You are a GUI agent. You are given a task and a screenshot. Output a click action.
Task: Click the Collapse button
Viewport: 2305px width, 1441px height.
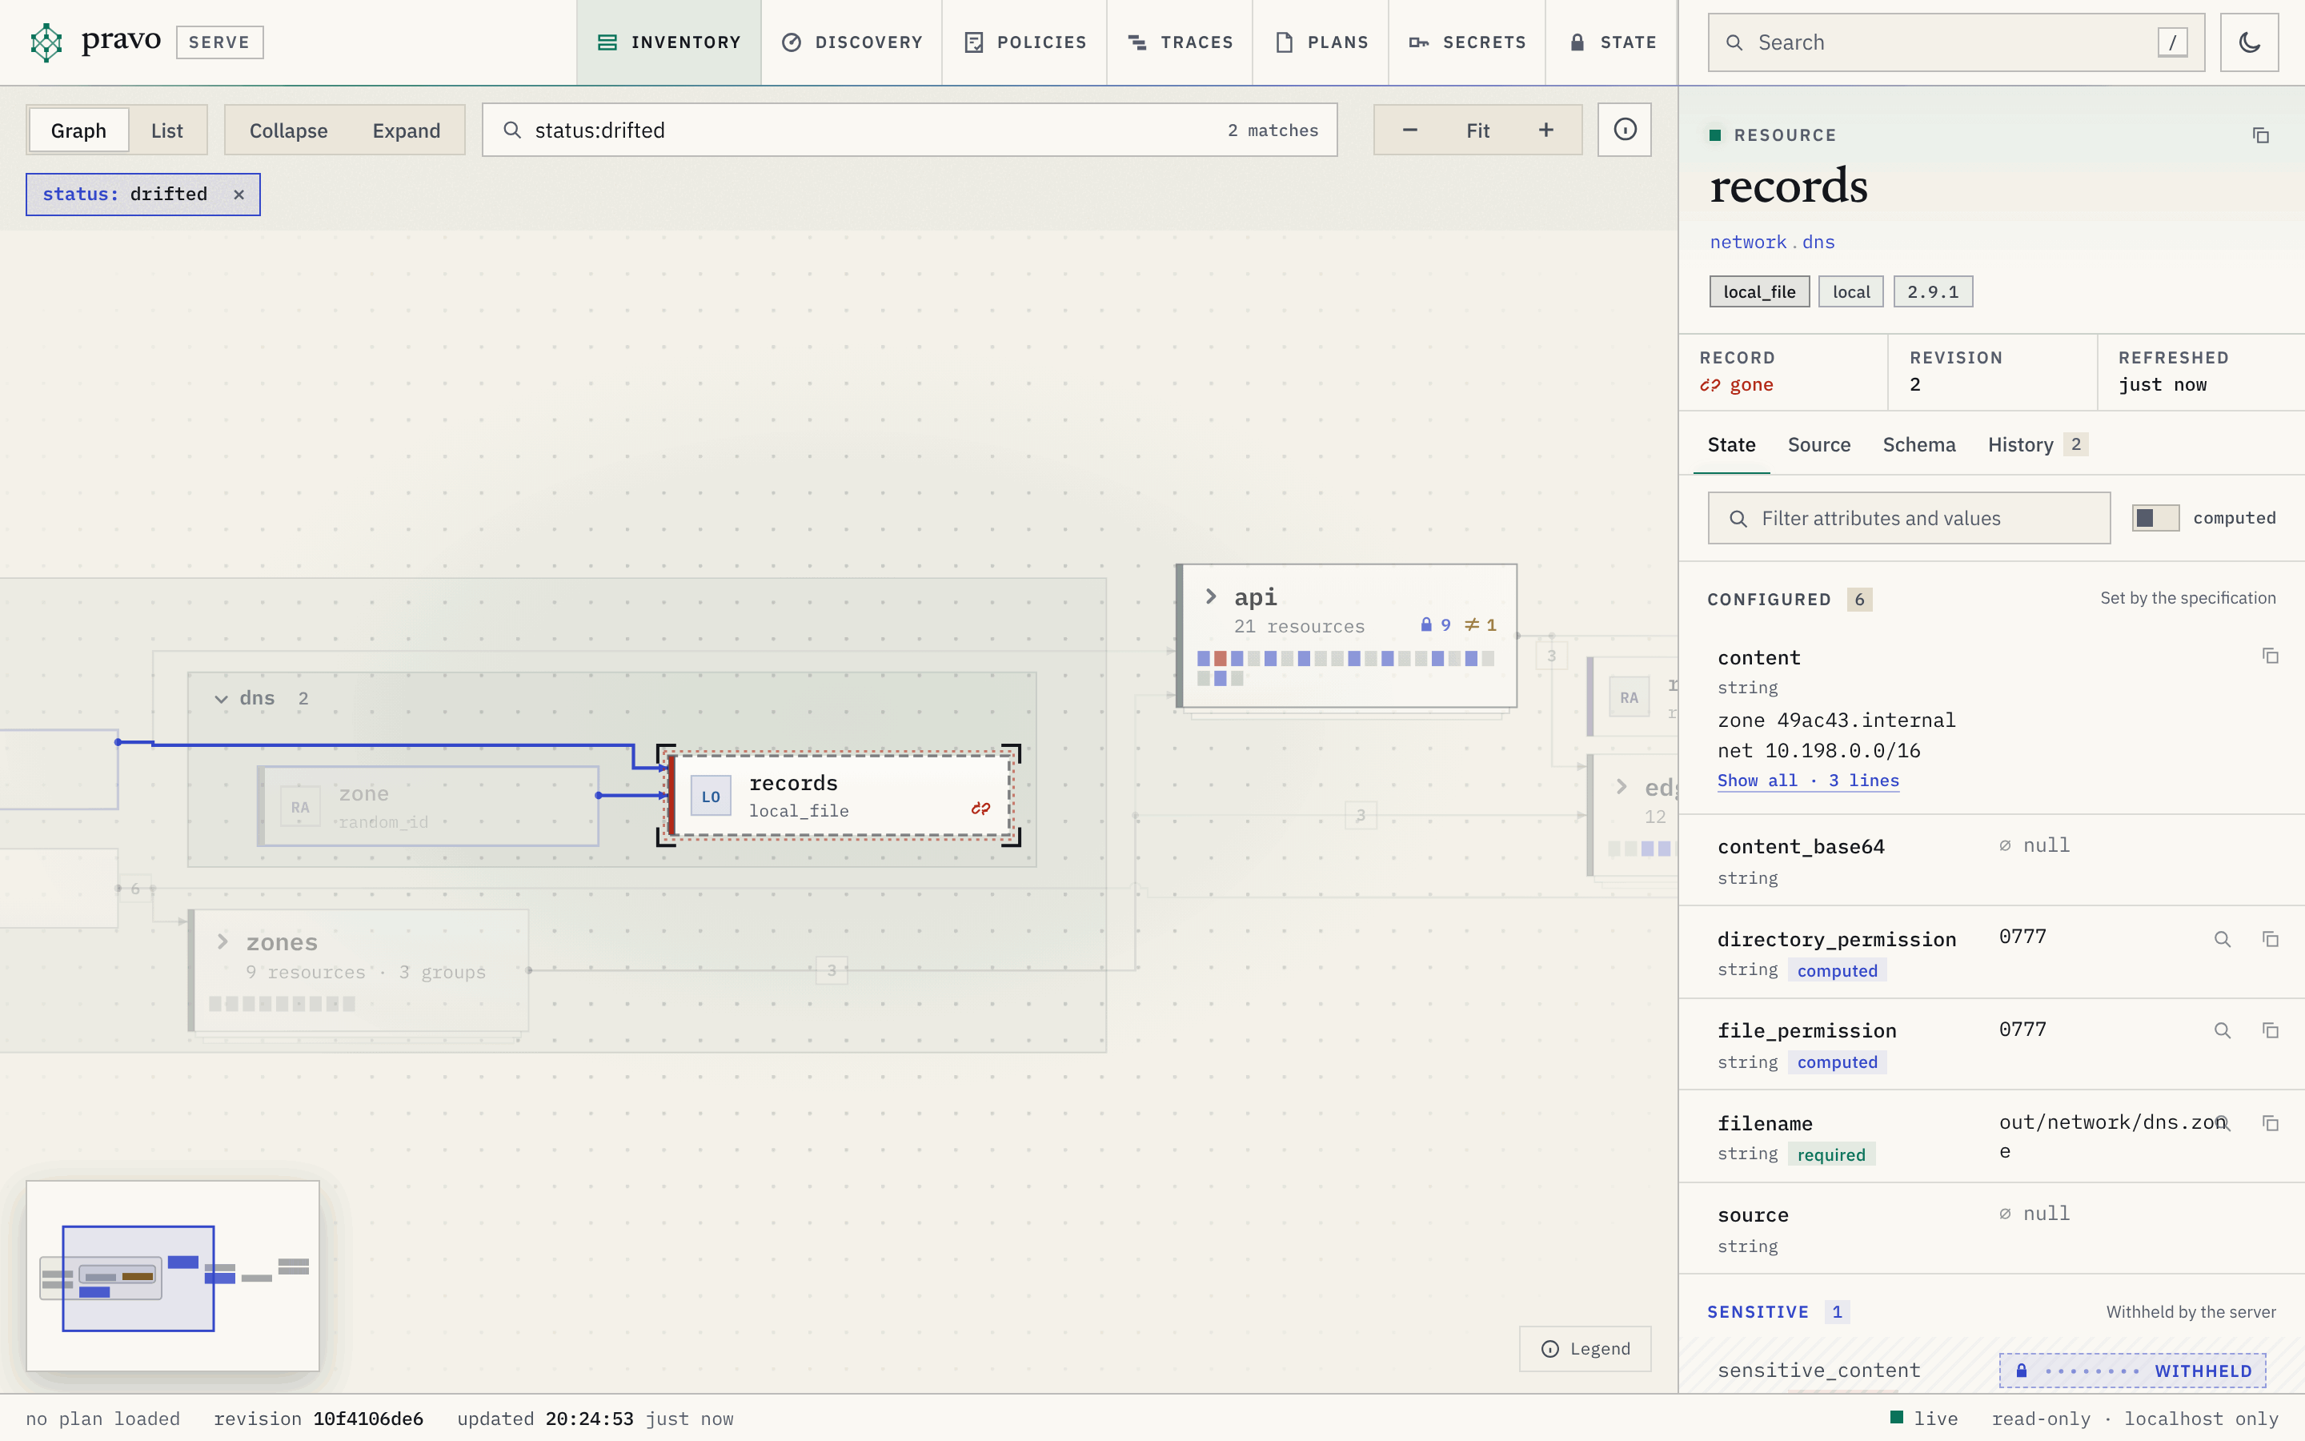click(x=289, y=130)
